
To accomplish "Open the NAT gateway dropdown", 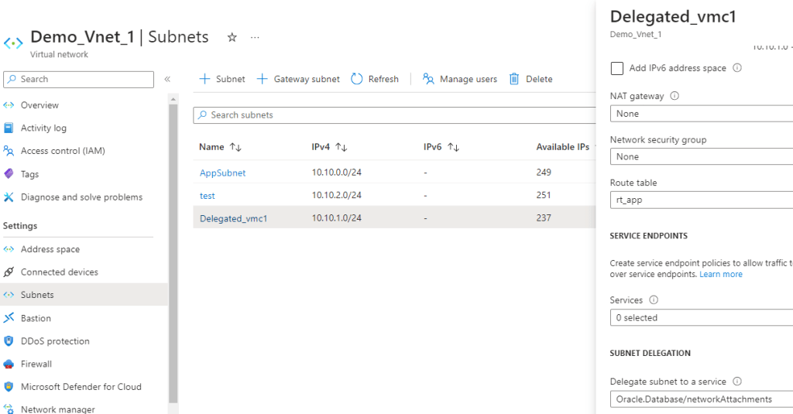I will tap(701, 114).
